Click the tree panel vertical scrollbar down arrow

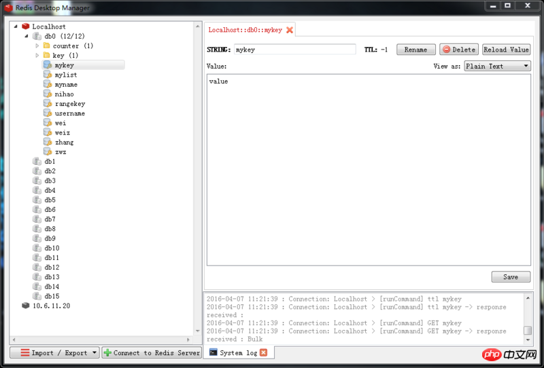pyautogui.click(x=198, y=331)
